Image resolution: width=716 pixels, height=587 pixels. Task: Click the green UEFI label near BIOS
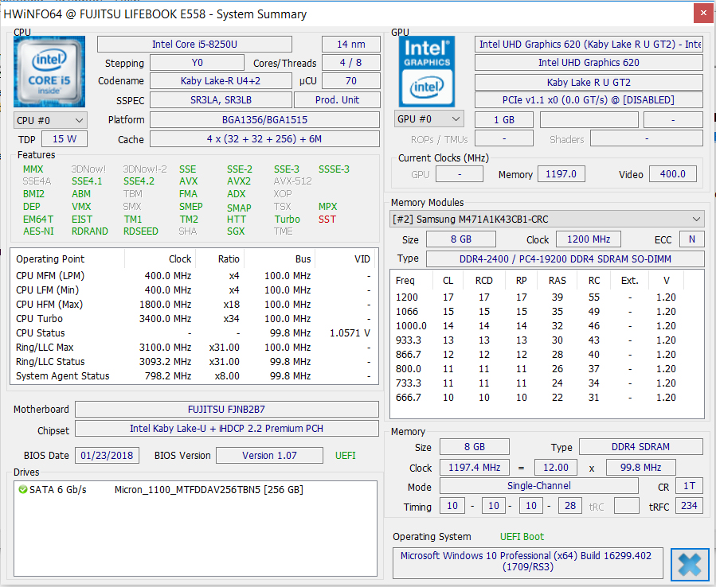[345, 455]
